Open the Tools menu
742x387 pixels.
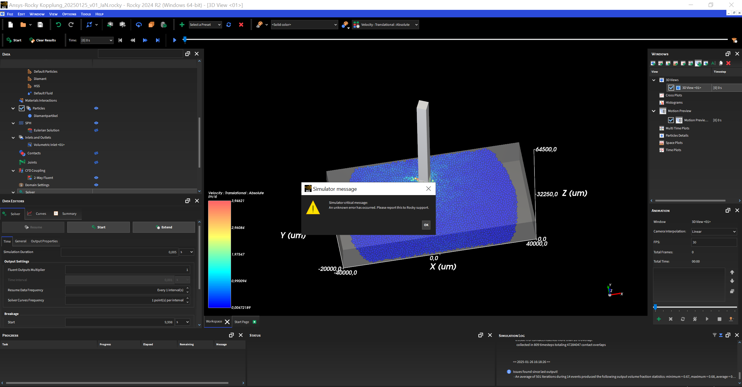tap(86, 14)
